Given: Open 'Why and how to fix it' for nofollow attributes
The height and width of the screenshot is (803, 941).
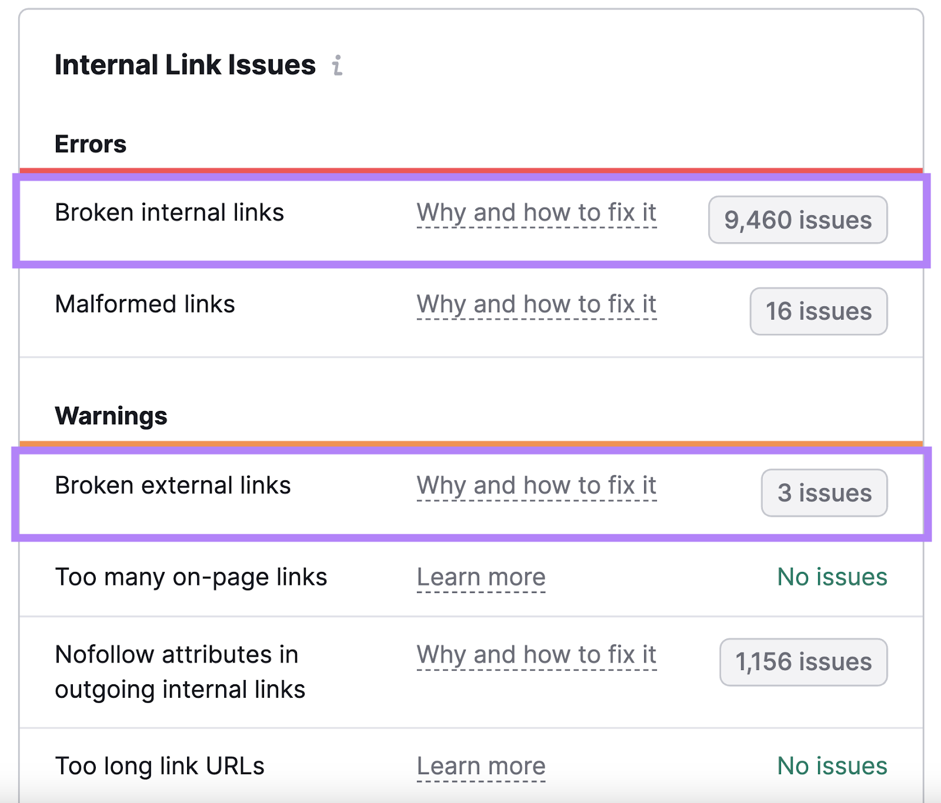Looking at the screenshot, I should coord(536,655).
